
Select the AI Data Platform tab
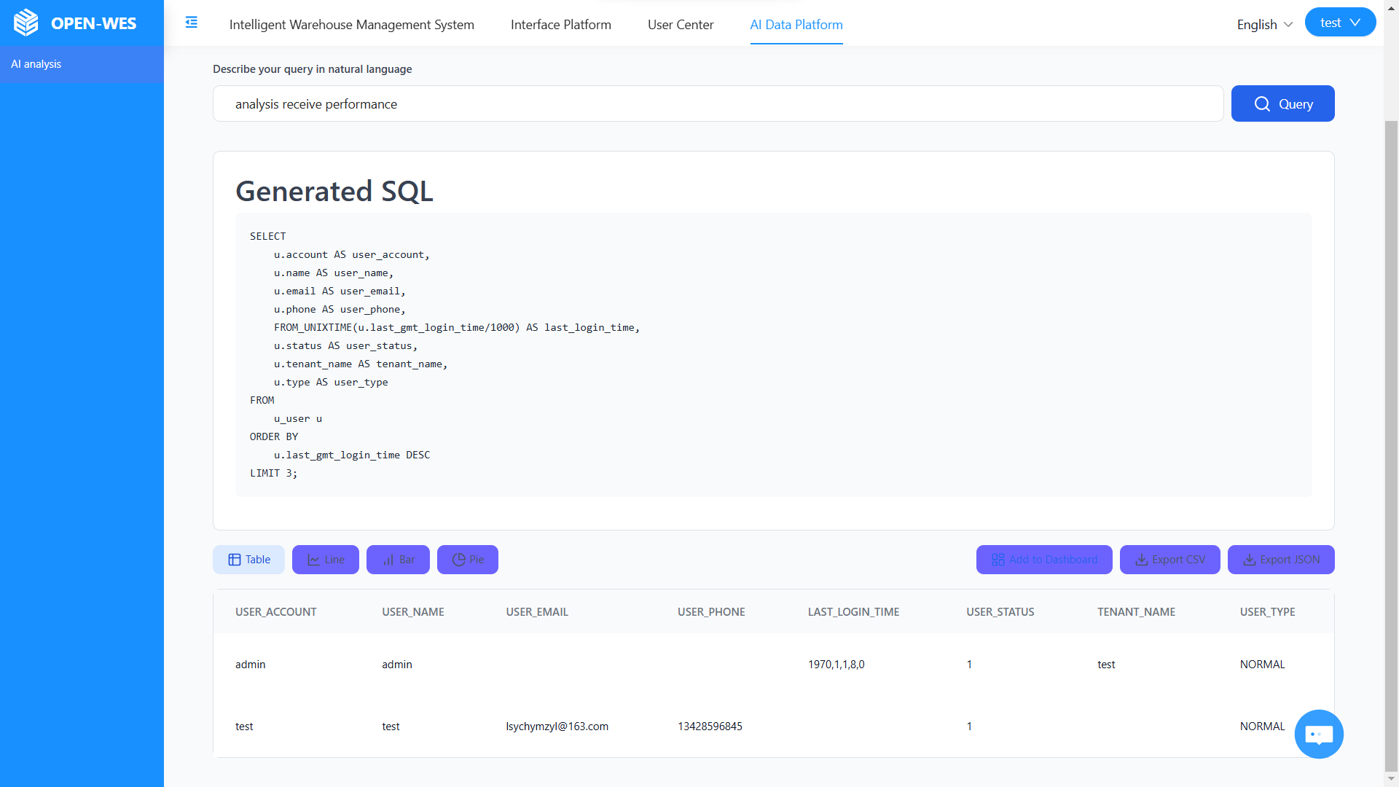[x=796, y=24]
